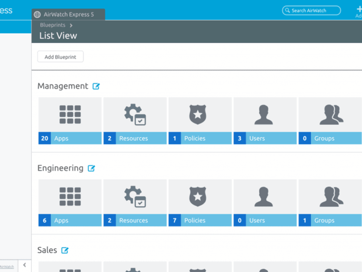The height and width of the screenshot is (272, 362).
Task: Expand the Blueprints breadcrumb chevron
Action: 71,25
